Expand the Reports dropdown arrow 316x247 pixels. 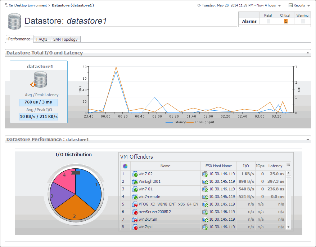click(x=308, y=6)
